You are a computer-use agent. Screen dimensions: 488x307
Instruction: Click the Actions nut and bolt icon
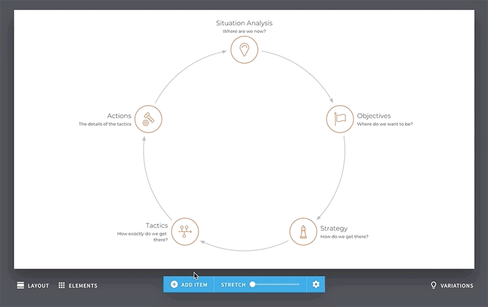pos(148,119)
